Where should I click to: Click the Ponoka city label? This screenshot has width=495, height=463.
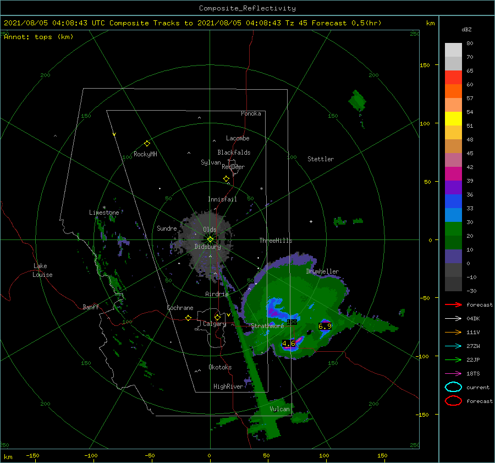click(251, 113)
